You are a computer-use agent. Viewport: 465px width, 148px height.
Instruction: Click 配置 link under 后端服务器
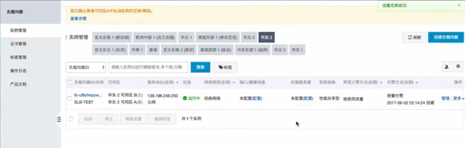pos(308,98)
